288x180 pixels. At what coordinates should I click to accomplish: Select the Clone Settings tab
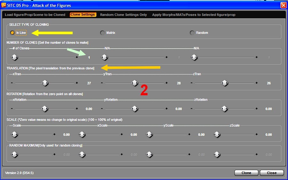(x=83, y=14)
